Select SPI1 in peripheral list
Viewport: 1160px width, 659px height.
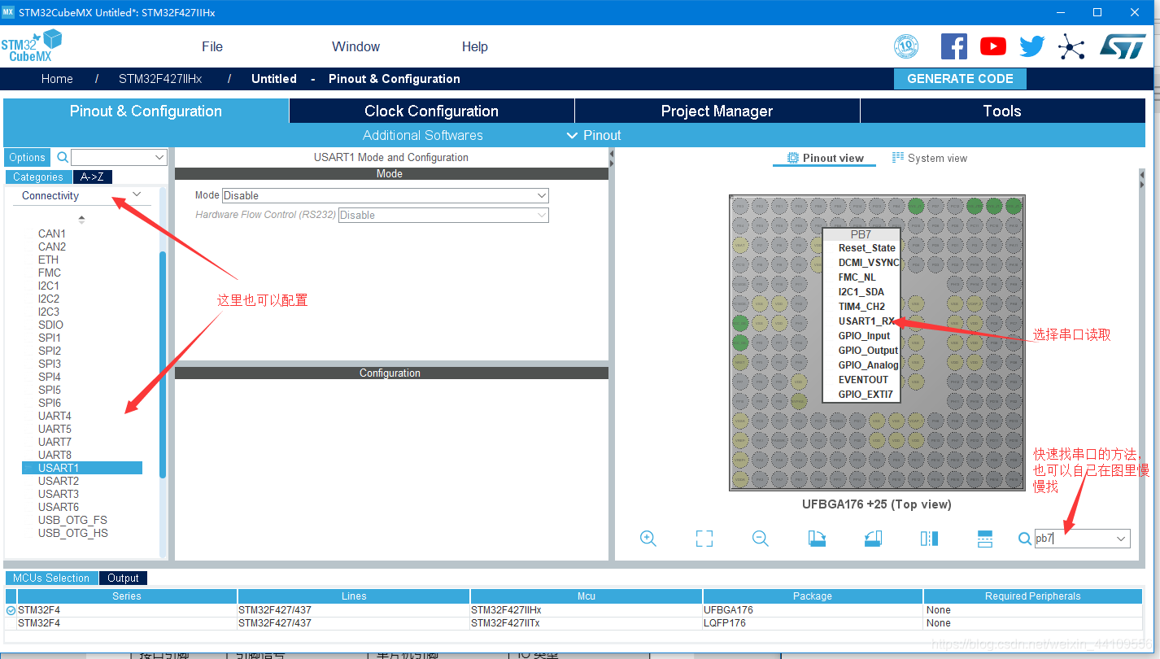click(50, 338)
